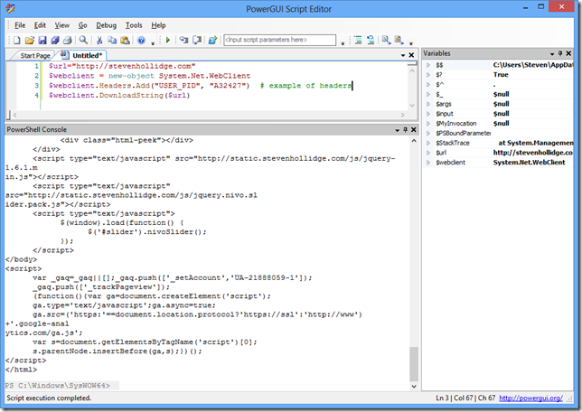Click the comment lines toolbar icon
Screen dimensions: 582x412
click(x=371, y=40)
